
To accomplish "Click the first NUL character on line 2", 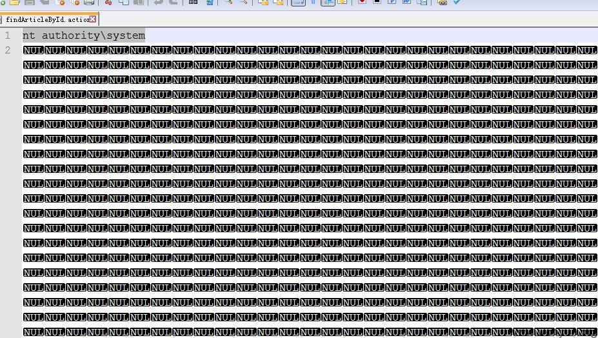I will [33, 50].
